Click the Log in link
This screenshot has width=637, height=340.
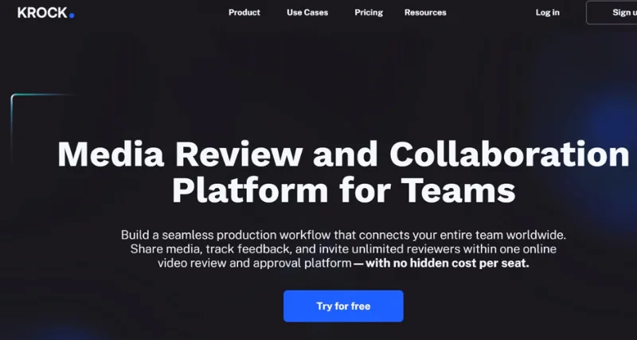click(x=547, y=13)
